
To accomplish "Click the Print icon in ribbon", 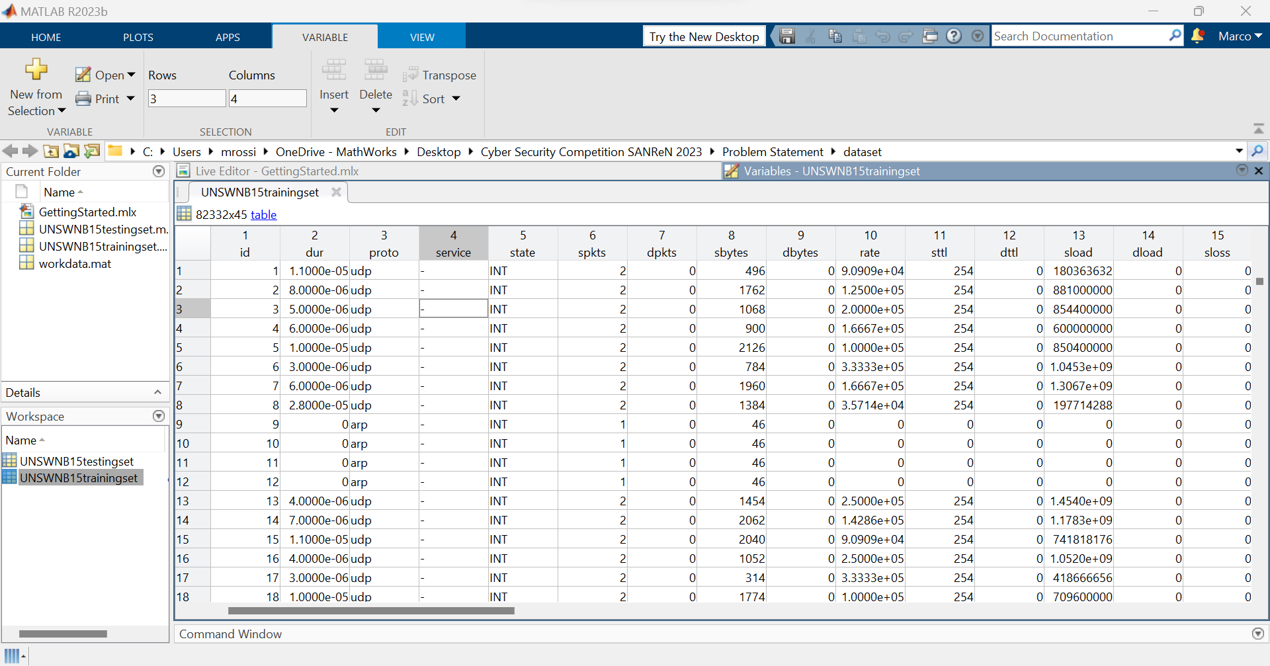I will (x=83, y=99).
